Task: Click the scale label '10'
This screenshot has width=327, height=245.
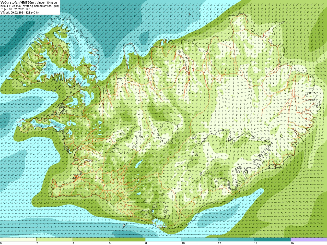Action: click(x=183, y=243)
